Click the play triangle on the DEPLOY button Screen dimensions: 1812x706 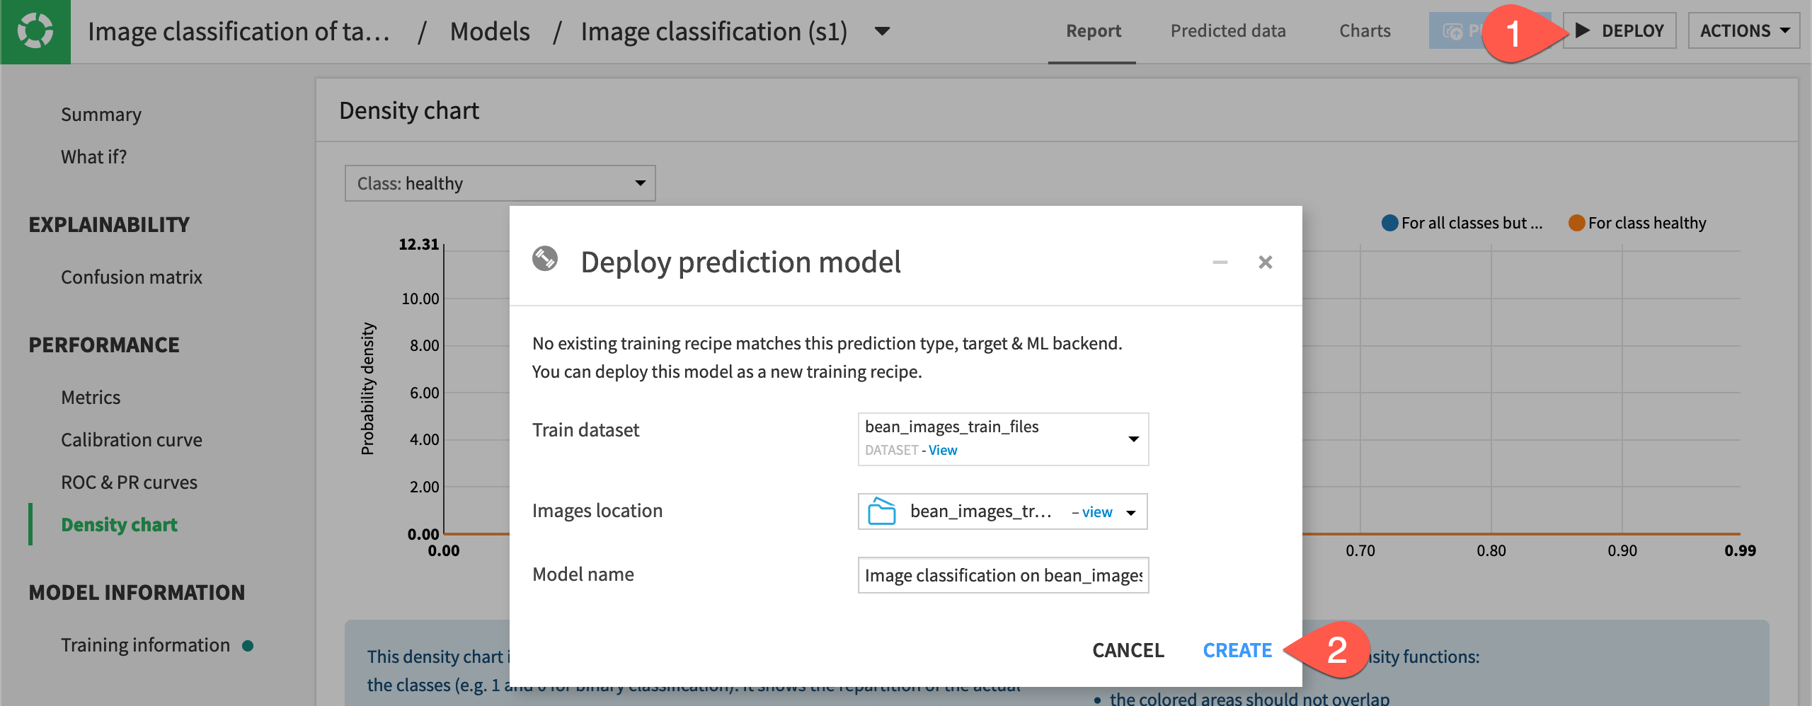(x=1583, y=30)
